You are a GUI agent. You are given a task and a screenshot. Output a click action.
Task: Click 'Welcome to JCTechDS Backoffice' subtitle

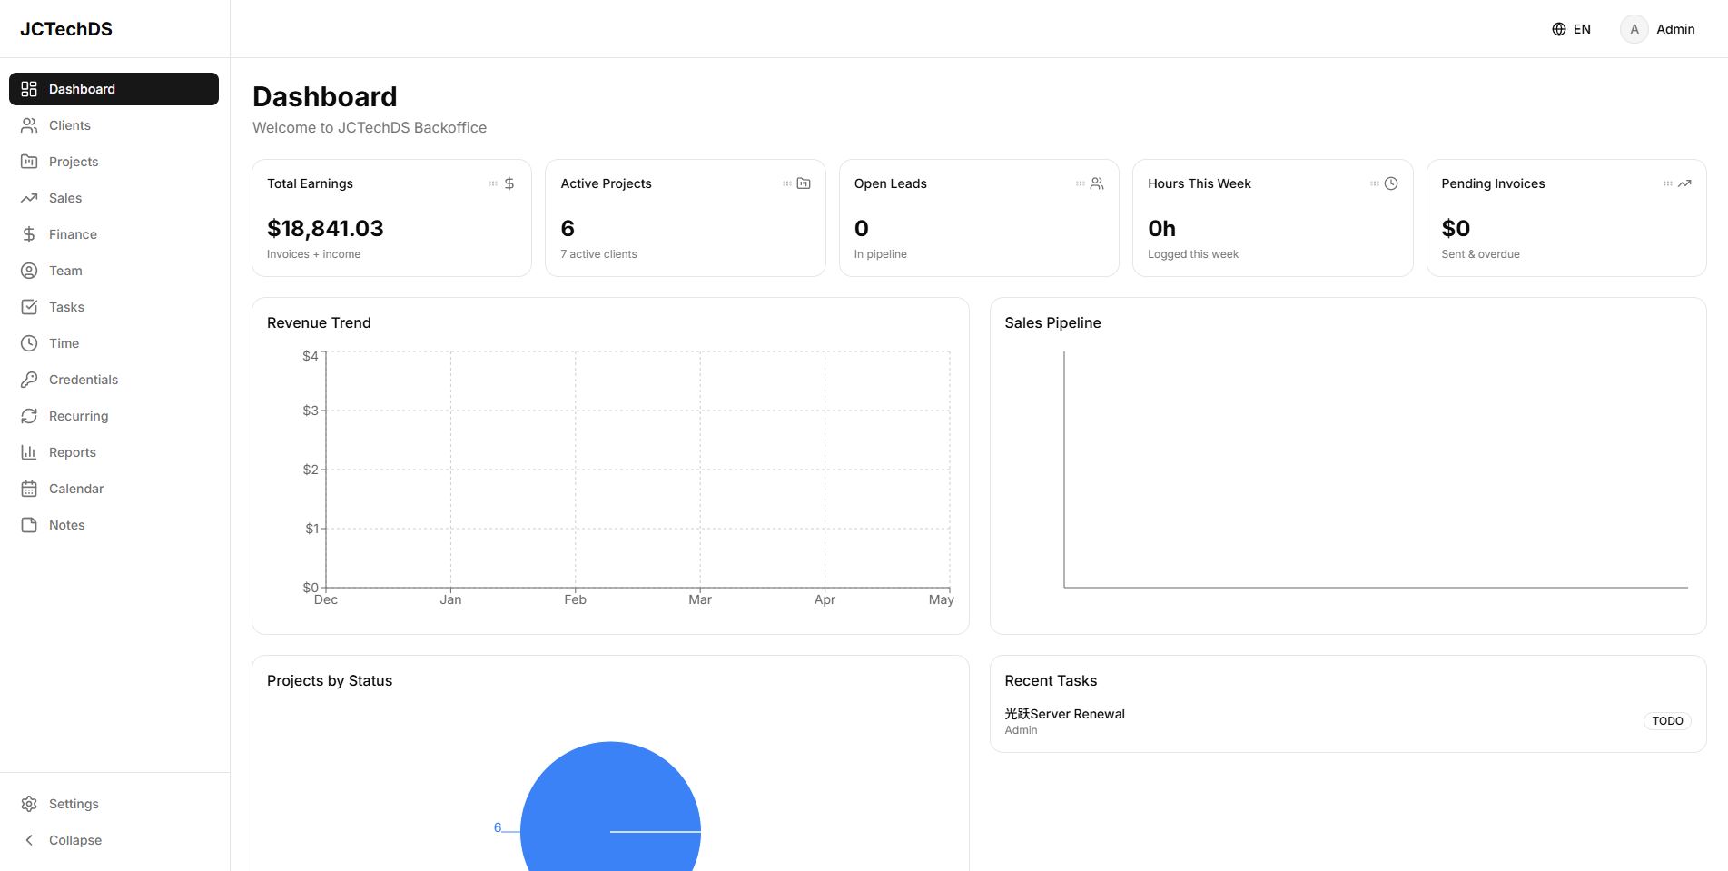coord(370,127)
